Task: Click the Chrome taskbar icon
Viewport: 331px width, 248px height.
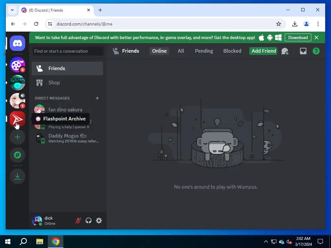Action: (56, 242)
